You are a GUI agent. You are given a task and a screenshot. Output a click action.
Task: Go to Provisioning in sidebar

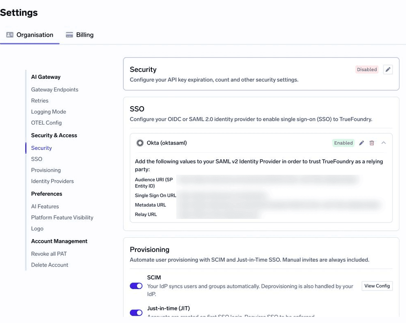46,170
